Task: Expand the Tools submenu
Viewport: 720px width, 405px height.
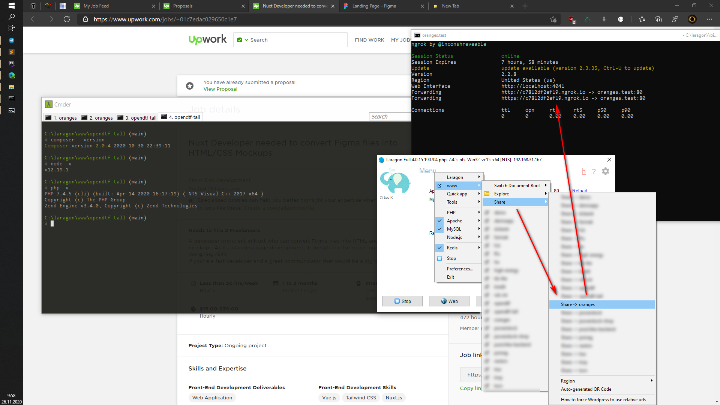Action: [458, 202]
